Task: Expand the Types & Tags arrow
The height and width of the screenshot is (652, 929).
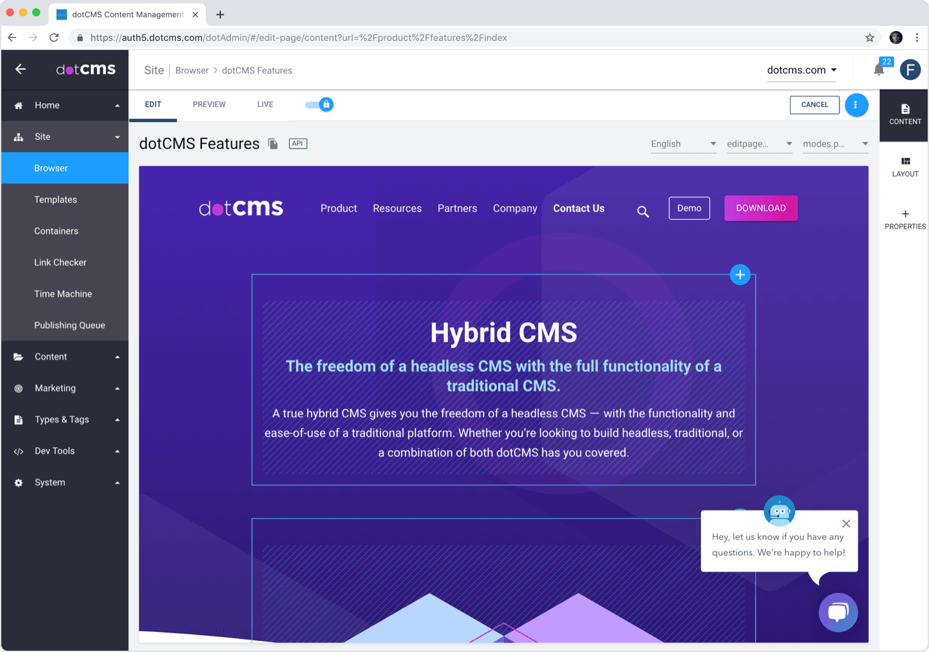Action: 118,420
